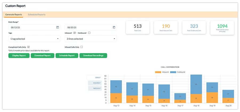Viewport: 240px width, 112px height.
Task: Click the Aug 18 outbound bar segment
Action: coord(196,84)
